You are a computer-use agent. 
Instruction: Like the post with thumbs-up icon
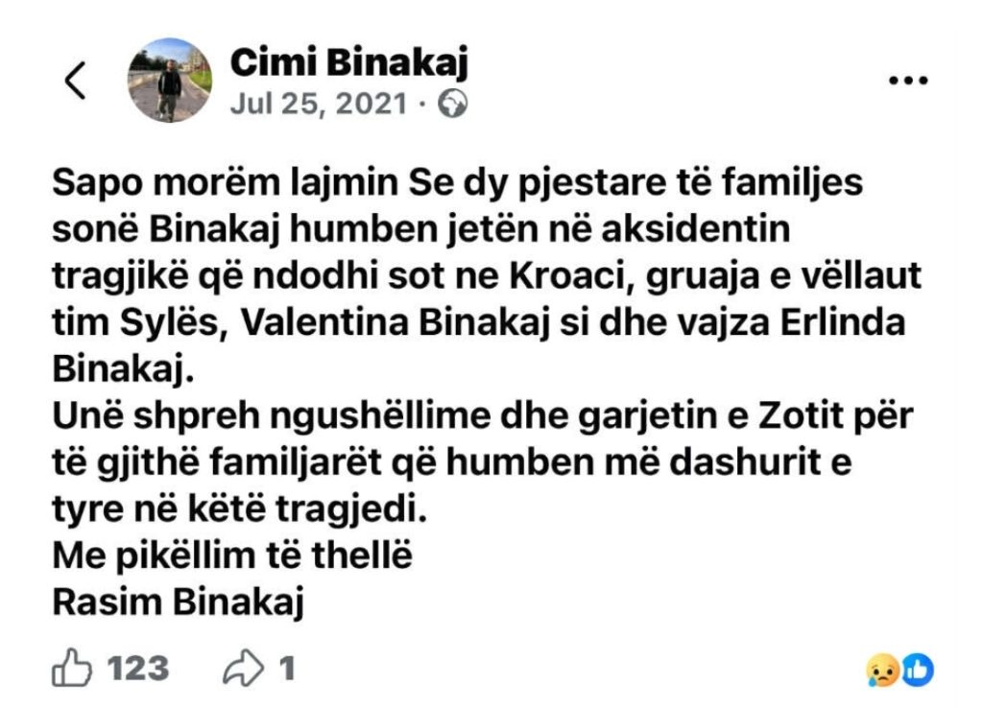(x=73, y=669)
